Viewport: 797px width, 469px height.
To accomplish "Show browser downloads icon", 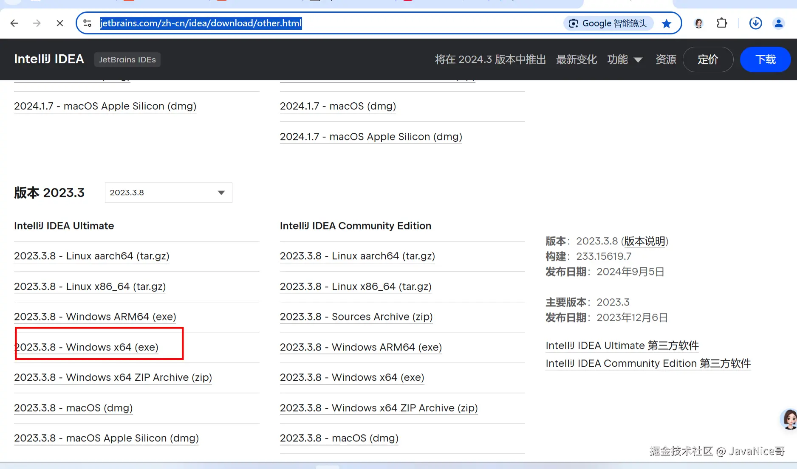I will point(755,23).
